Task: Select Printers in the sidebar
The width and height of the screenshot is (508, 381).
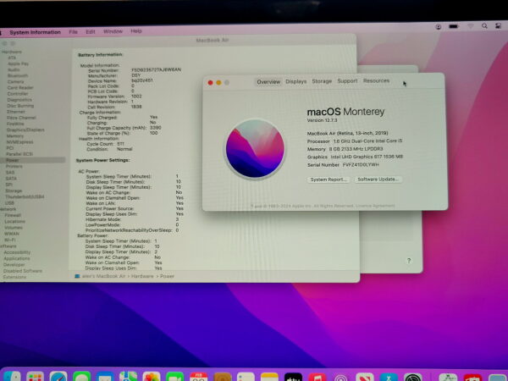Action: pos(14,166)
